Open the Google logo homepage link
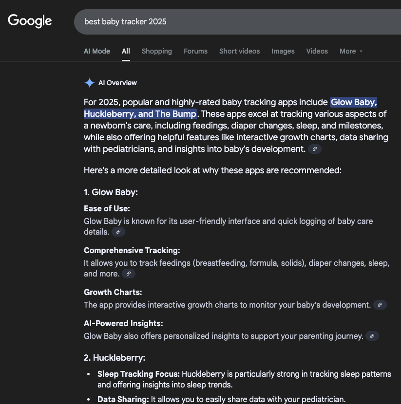 point(30,21)
